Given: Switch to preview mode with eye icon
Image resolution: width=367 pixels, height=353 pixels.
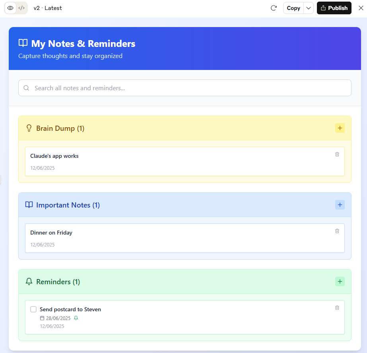Looking at the screenshot, I should (x=10, y=8).
